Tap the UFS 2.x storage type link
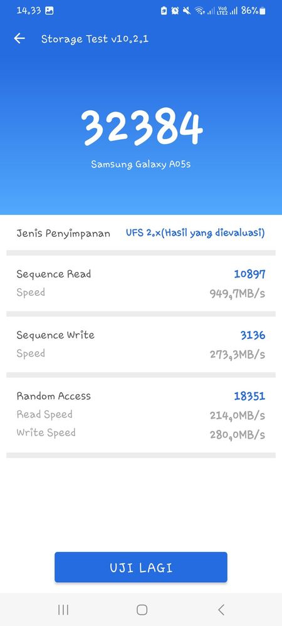 click(196, 232)
